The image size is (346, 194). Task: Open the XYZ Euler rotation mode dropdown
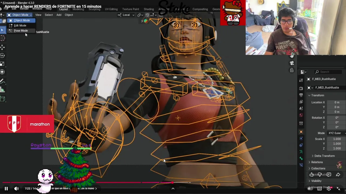337,133
